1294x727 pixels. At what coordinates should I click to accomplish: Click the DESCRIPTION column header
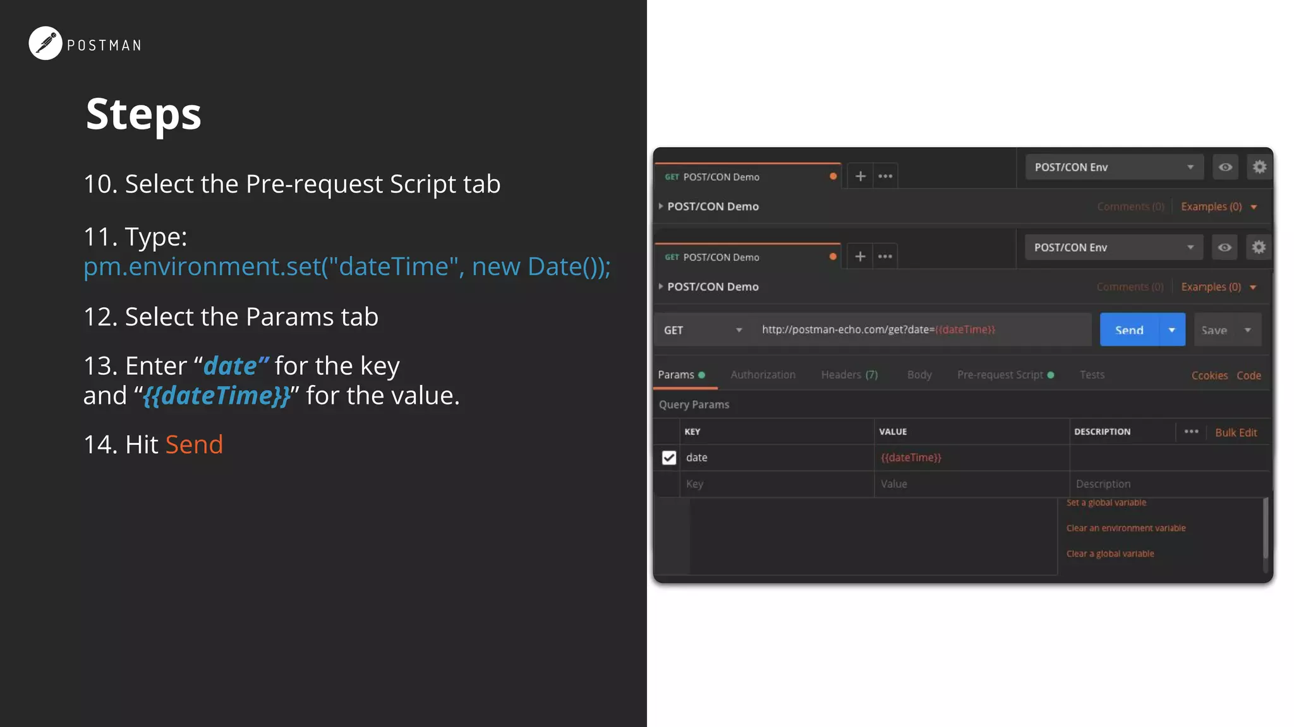click(1102, 432)
